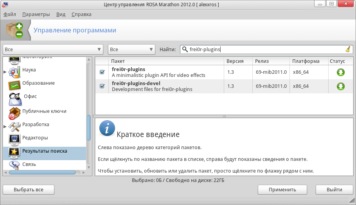Click version 1.3 in frei0r-plugins row
The image size is (356, 205).
[x=230, y=72]
